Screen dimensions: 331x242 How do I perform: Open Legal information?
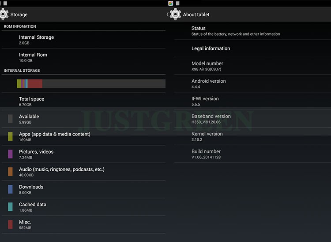(252, 48)
